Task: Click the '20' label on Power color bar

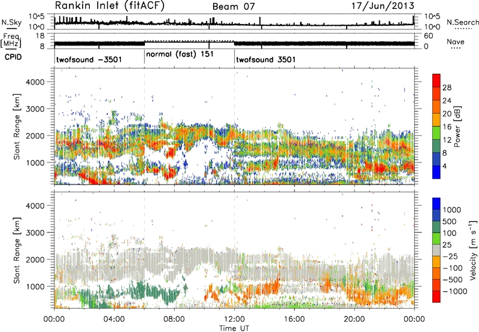Action: [447, 114]
